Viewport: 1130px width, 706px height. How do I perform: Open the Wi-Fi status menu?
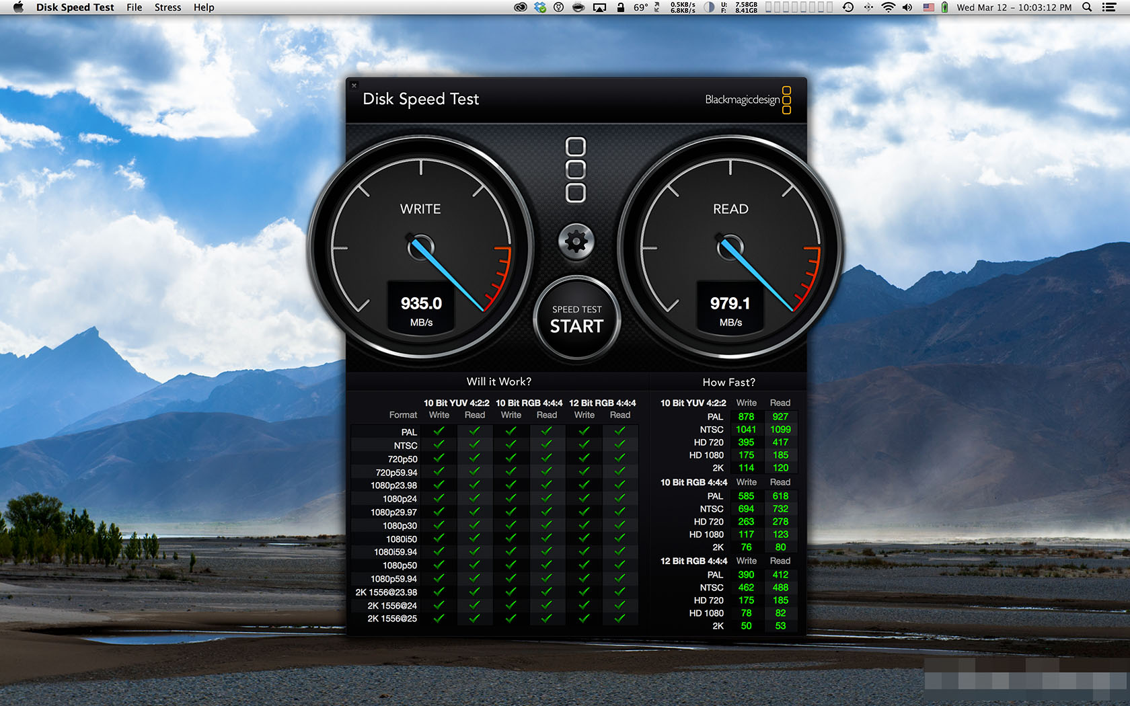[x=889, y=7]
